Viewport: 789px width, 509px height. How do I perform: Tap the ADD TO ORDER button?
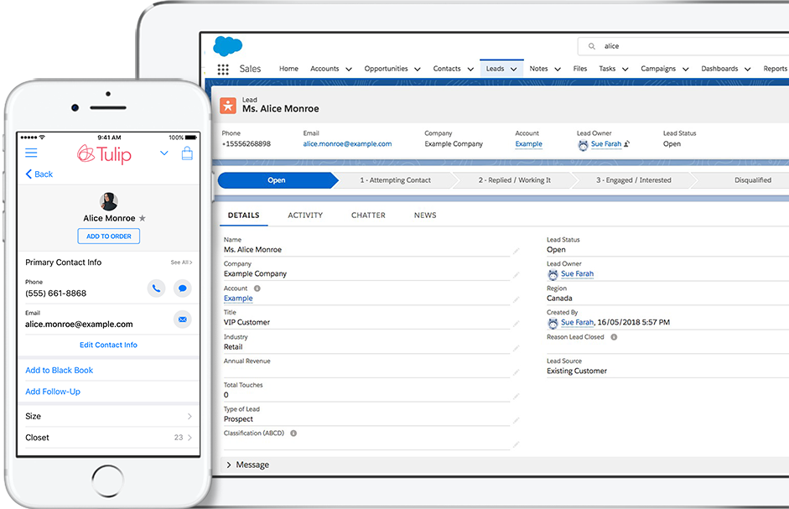tap(109, 236)
